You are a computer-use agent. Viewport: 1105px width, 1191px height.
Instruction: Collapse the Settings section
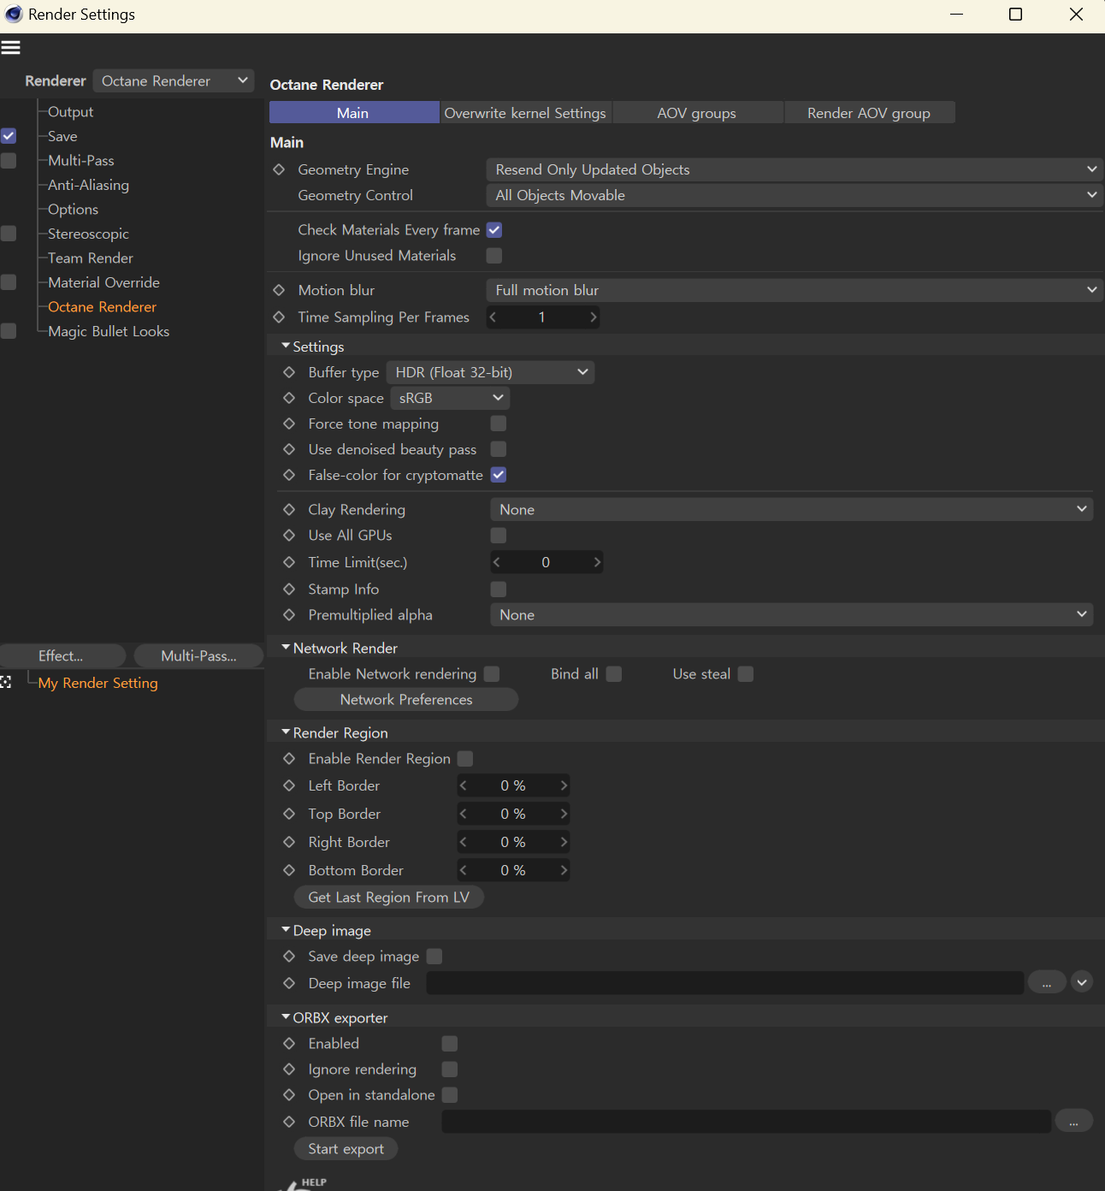pyautogui.click(x=286, y=346)
